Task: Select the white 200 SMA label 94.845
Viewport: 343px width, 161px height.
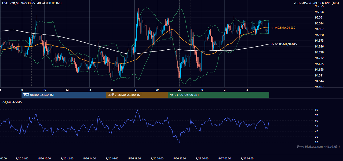Action: (x=284, y=44)
